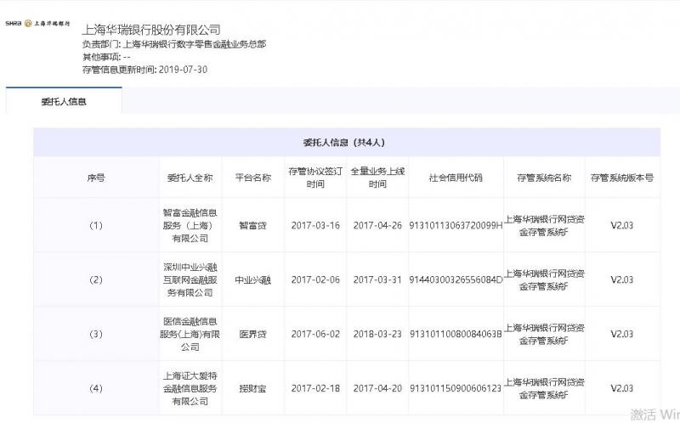The image size is (680, 423).
Task: Click signing date 2017-02-06
Action: coord(315,280)
